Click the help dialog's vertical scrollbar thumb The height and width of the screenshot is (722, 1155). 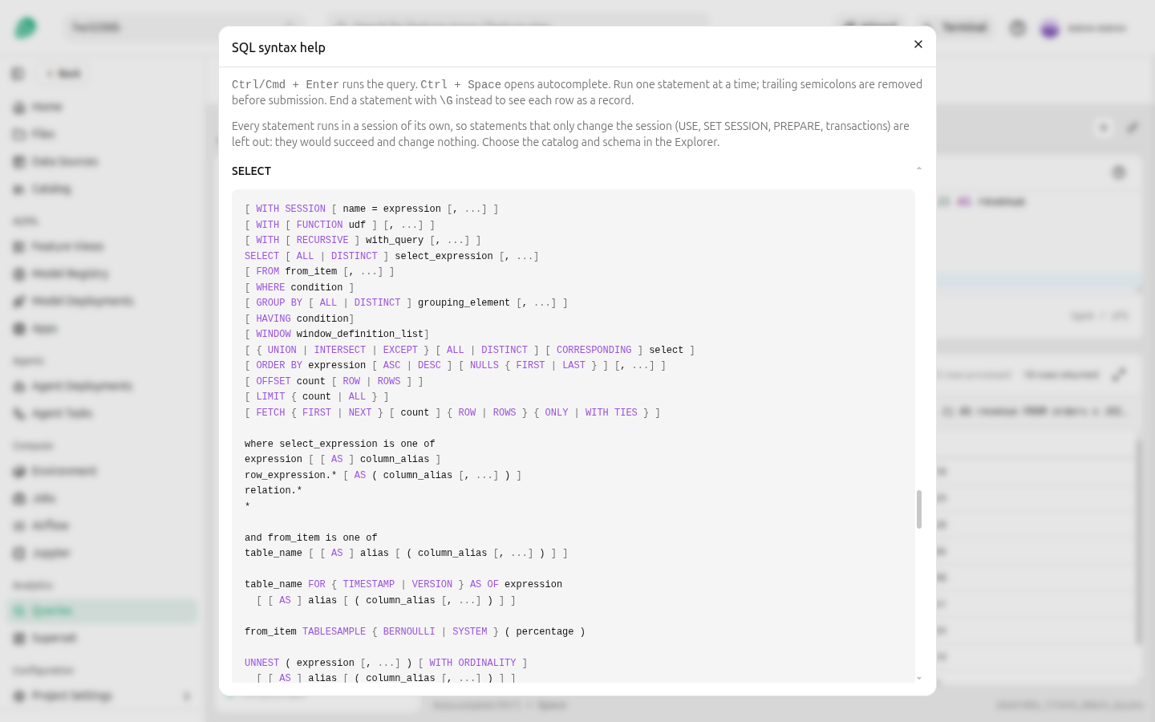[919, 509]
